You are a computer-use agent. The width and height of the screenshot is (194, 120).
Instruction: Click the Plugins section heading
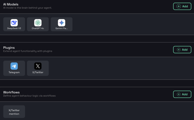[x=9, y=48]
